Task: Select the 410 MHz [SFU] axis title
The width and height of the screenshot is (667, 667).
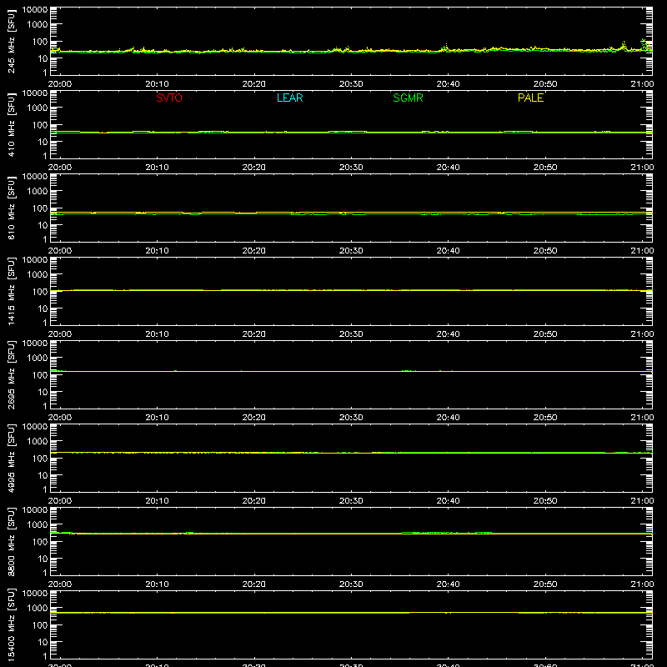Action: [11, 124]
